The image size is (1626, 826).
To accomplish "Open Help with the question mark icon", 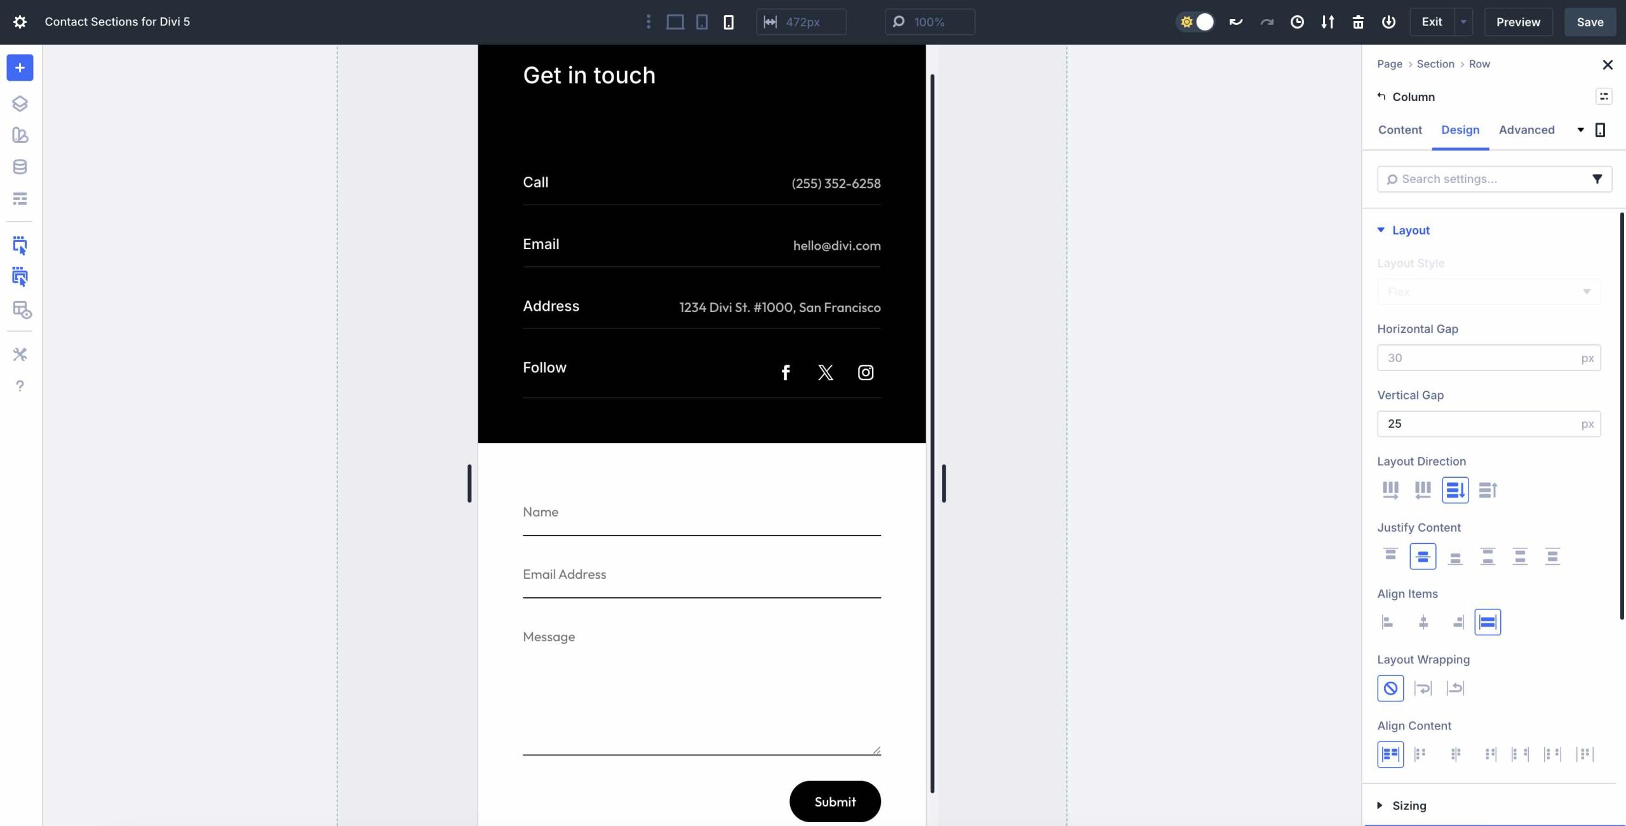I will pos(20,386).
